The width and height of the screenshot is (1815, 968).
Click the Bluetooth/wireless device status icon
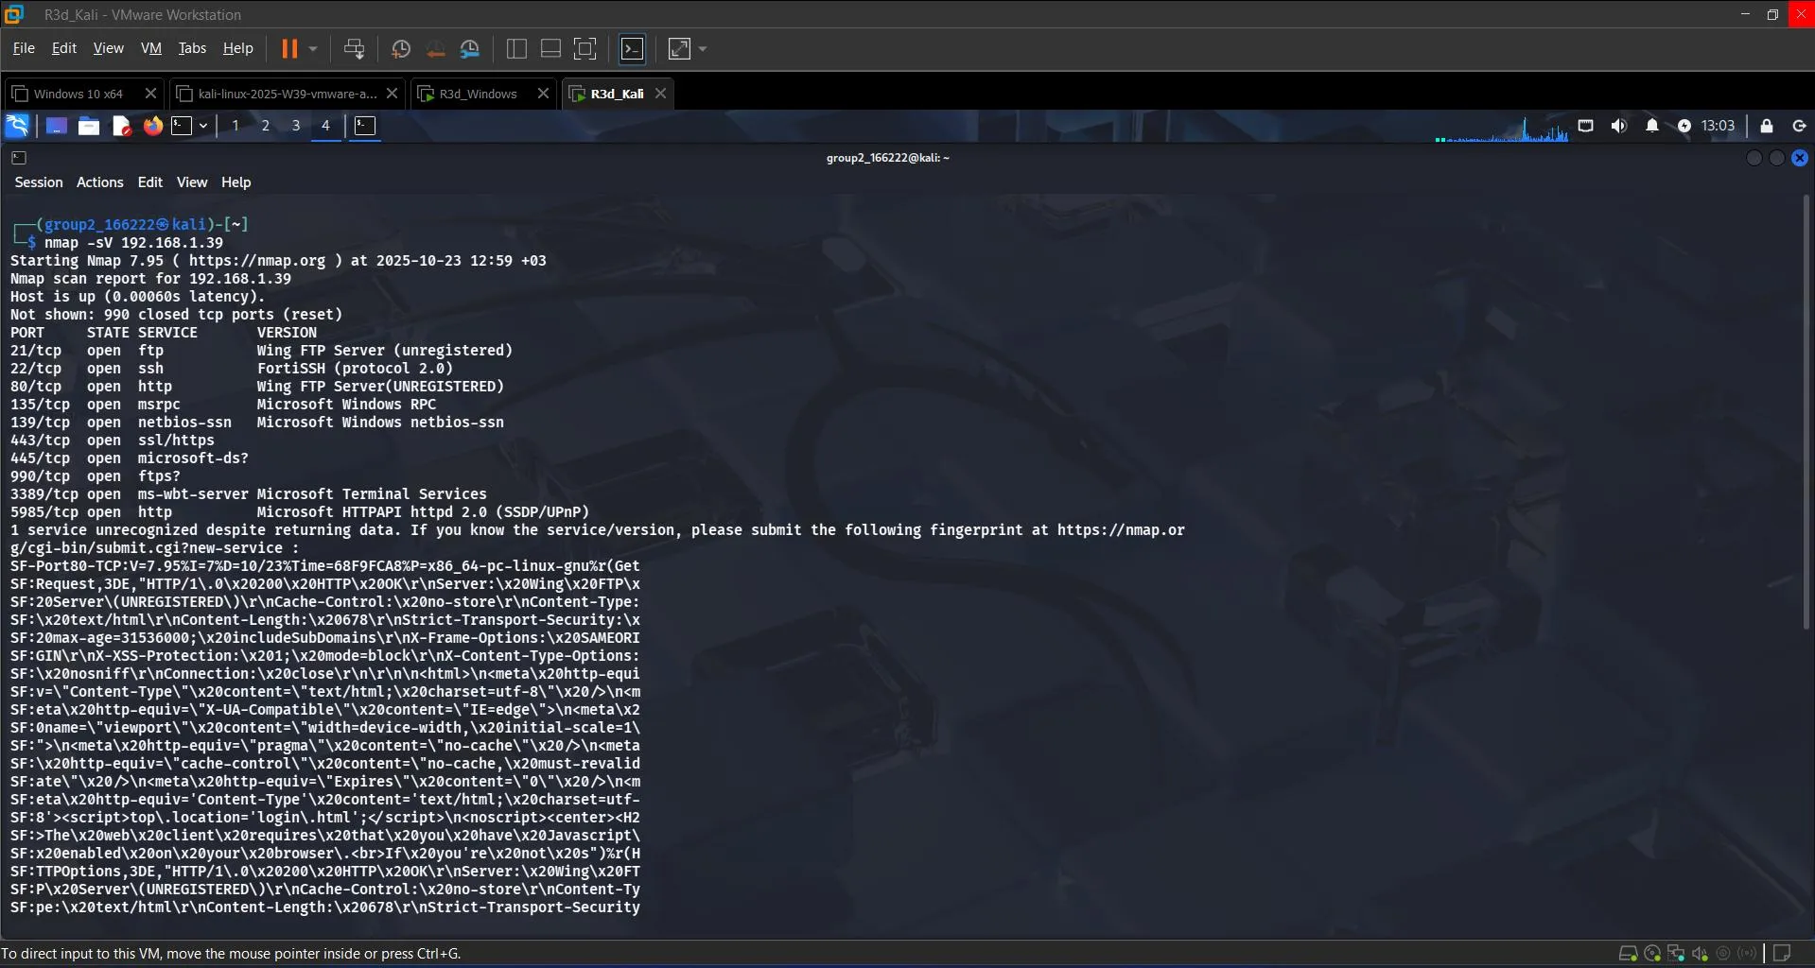tap(1747, 954)
